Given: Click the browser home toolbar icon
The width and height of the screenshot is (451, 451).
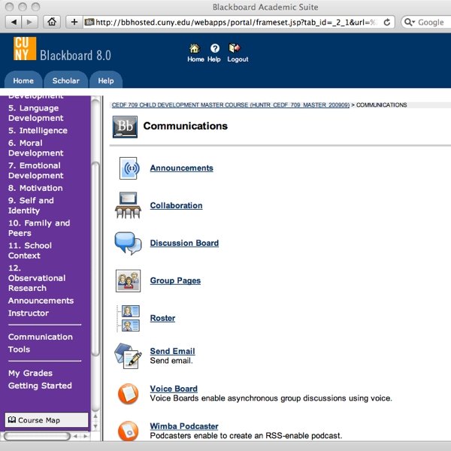Looking at the screenshot, I should coord(52,22).
